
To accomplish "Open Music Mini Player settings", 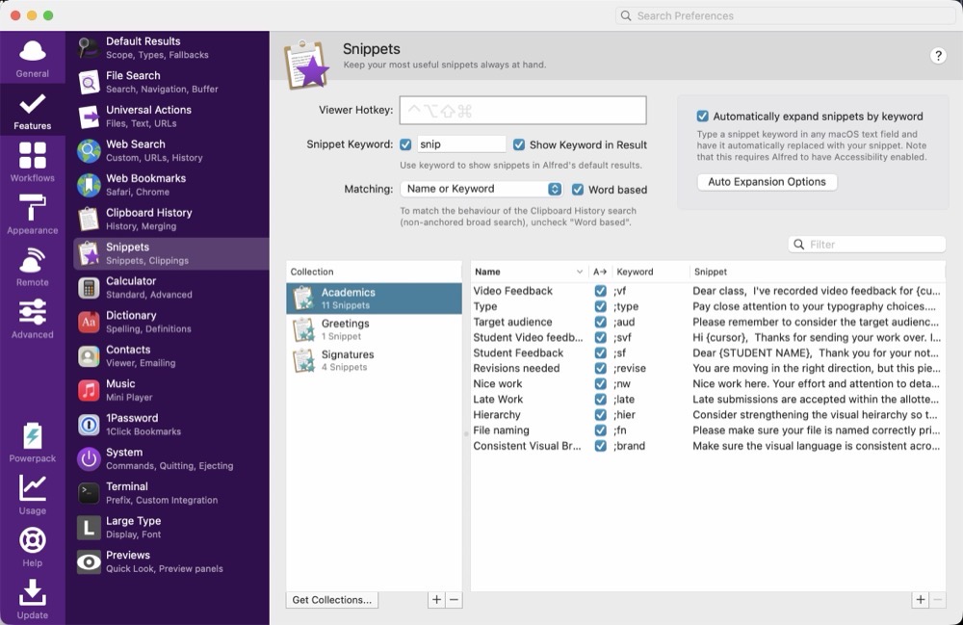I will pos(170,390).
